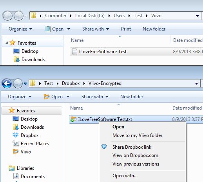Select Share Dropbox link menu entry
Screen dimensions: 203x182
132,147
